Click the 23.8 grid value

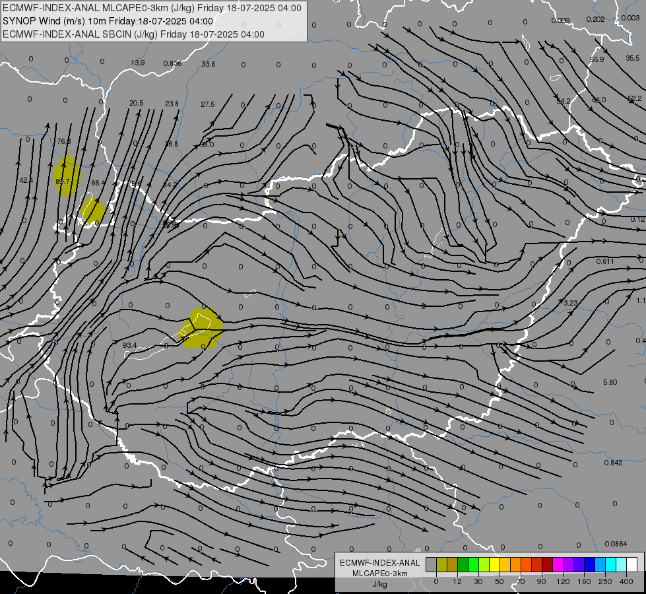tap(172, 104)
